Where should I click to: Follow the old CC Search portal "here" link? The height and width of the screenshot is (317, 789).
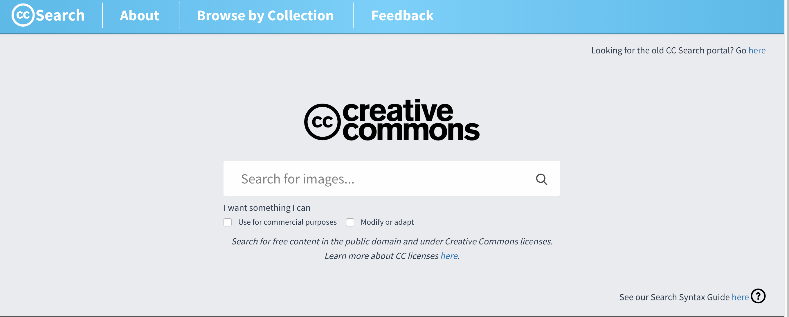tap(756, 51)
